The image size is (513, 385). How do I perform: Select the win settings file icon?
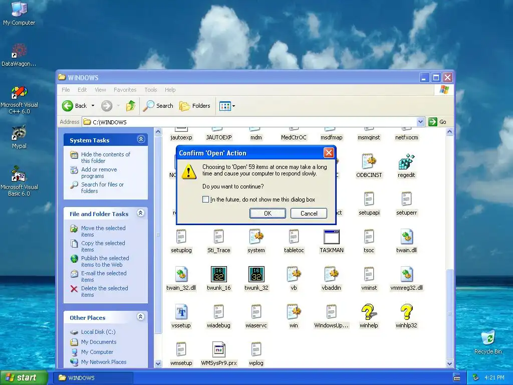(x=294, y=312)
